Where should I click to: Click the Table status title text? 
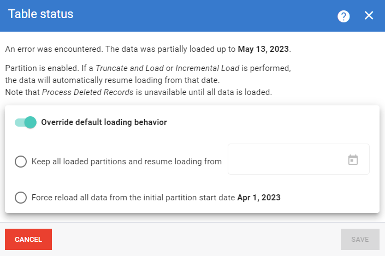point(40,14)
